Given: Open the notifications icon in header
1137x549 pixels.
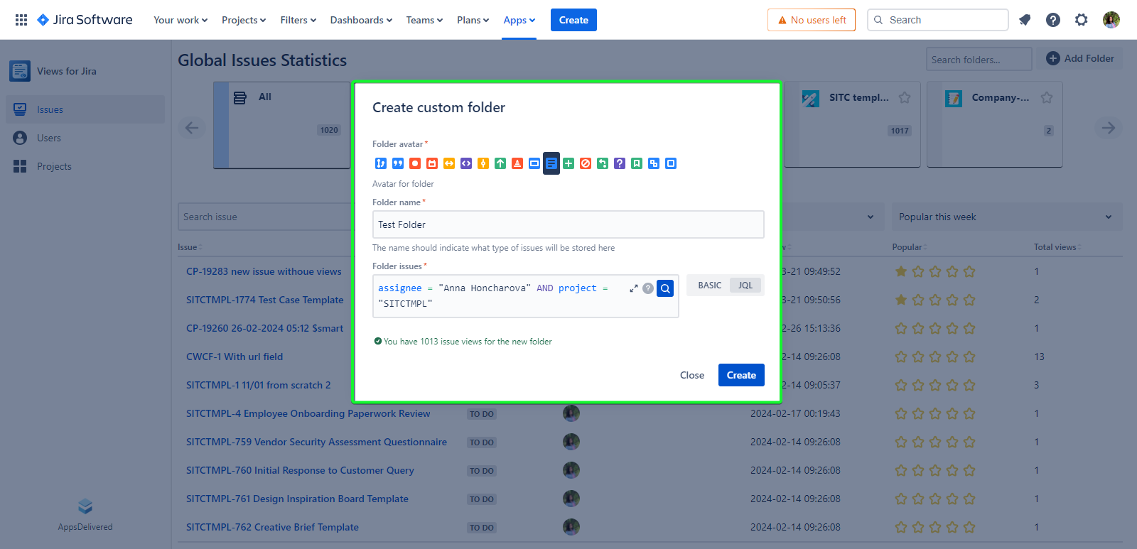Looking at the screenshot, I should coord(1025,20).
